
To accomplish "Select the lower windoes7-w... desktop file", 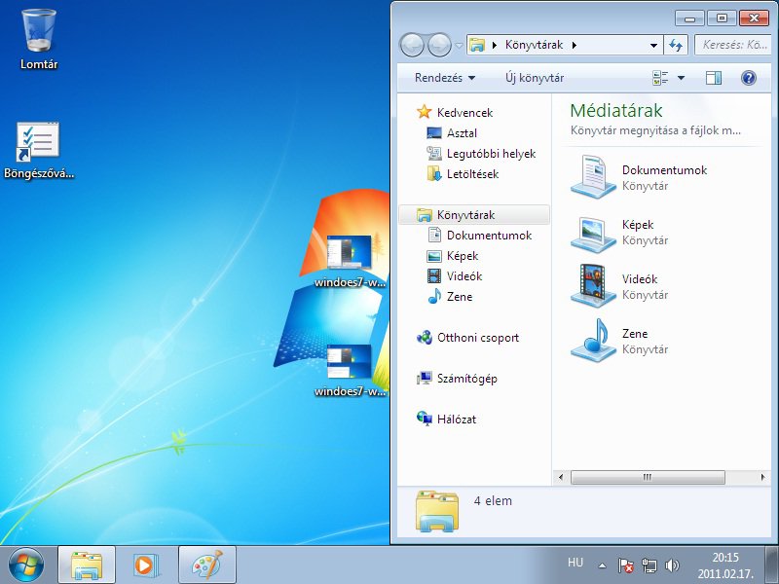I will (350, 370).
